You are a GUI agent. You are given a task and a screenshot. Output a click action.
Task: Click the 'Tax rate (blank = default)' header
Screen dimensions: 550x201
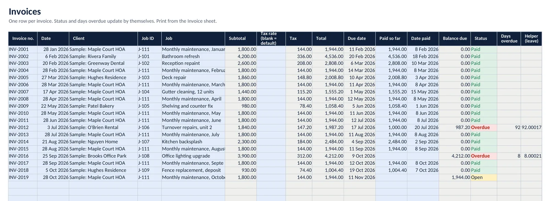click(x=271, y=39)
